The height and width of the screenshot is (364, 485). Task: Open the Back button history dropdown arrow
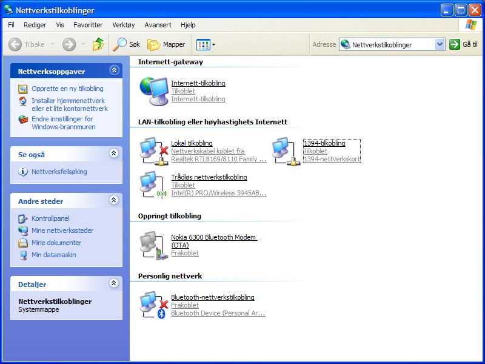(x=53, y=44)
